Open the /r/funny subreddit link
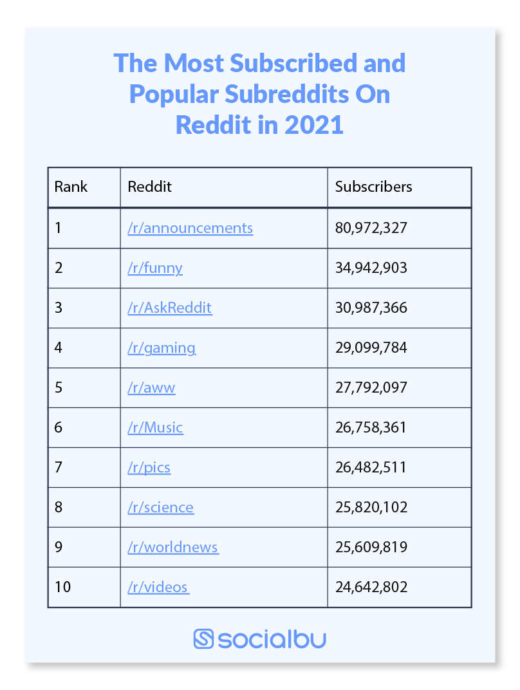The image size is (520, 690). tap(155, 268)
